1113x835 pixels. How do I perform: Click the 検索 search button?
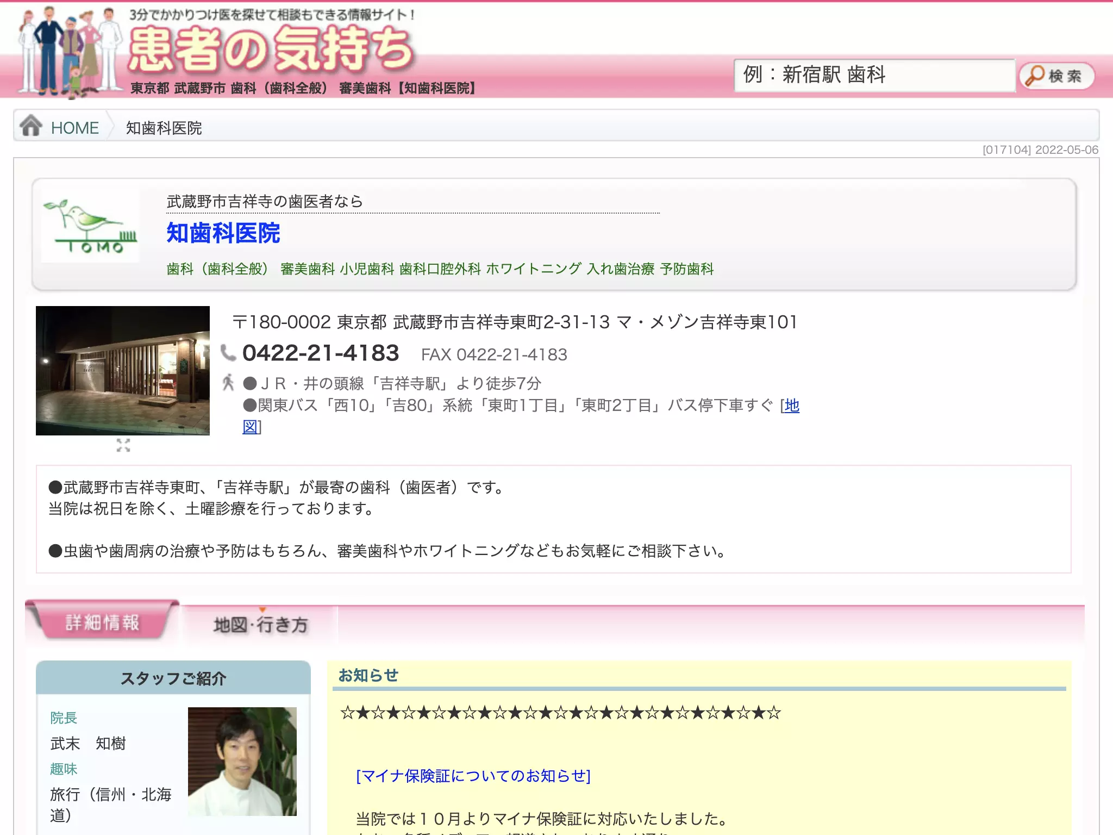[x=1056, y=76]
